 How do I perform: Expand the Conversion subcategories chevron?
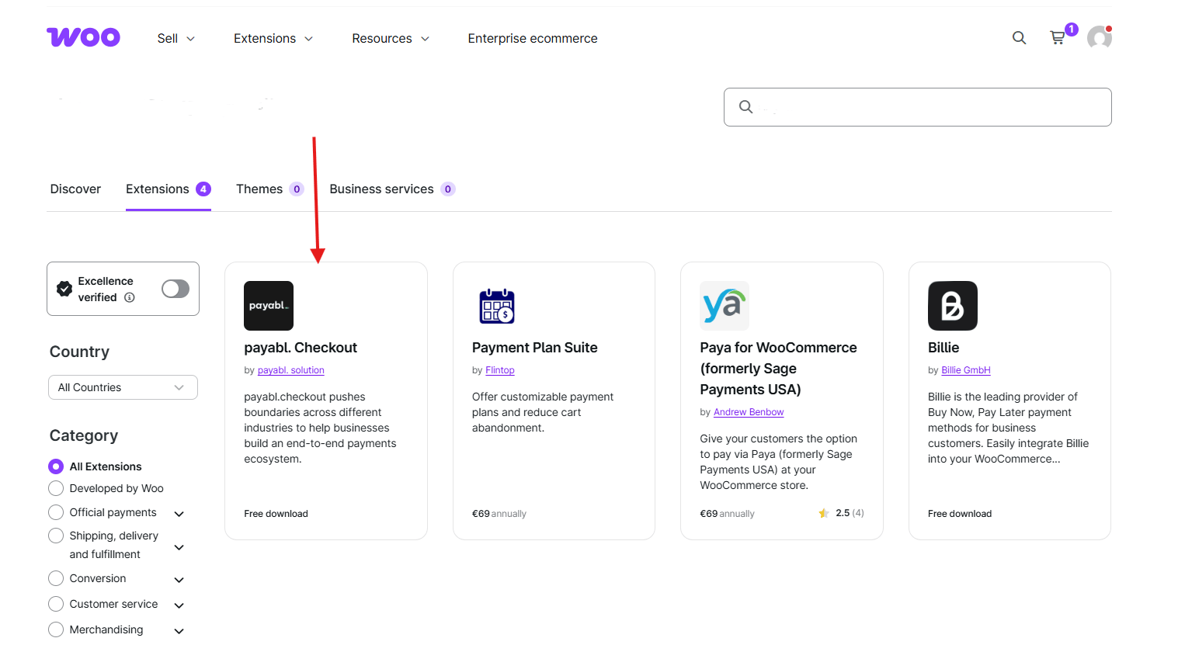pyautogui.click(x=179, y=580)
